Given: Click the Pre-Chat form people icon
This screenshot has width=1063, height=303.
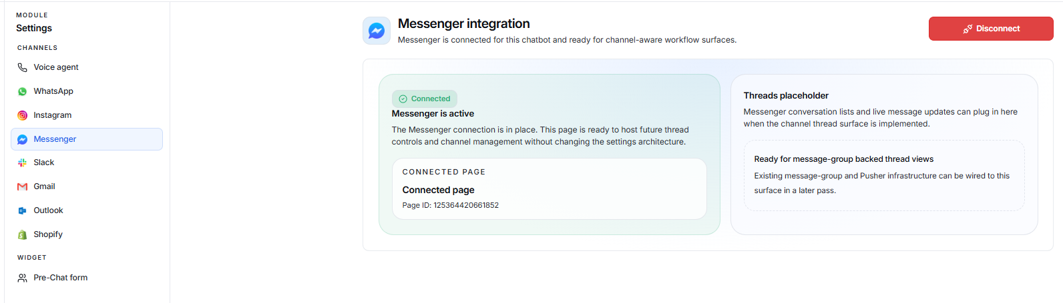Looking at the screenshot, I should [22, 278].
